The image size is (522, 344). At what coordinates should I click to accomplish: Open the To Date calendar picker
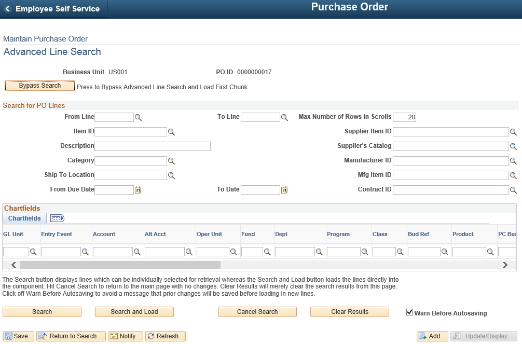click(284, 190)
